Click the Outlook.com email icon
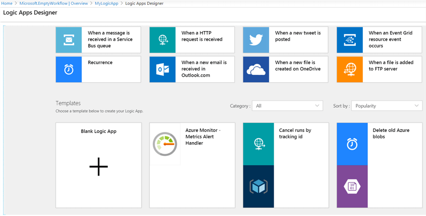Viewport: 426px width, 216px height. [163, 69]
